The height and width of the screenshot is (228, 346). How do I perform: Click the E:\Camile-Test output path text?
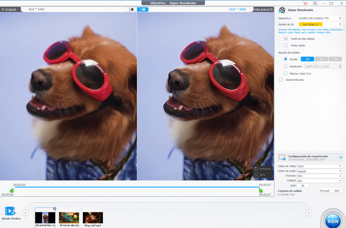click(286, 195)
